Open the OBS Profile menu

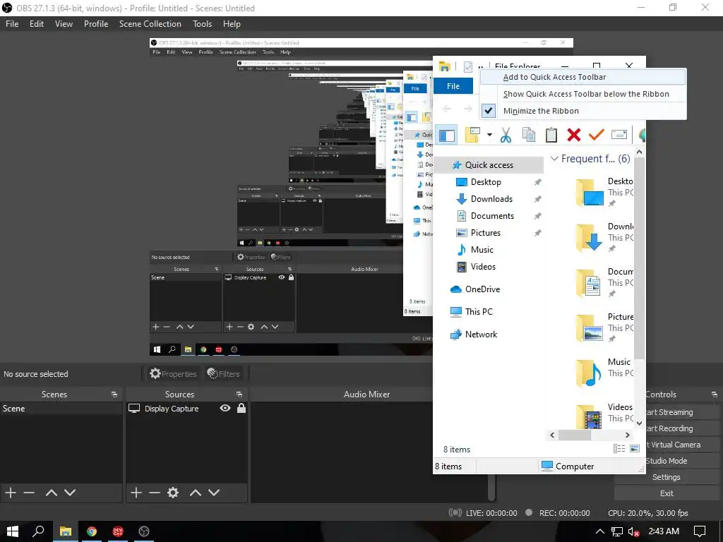[x=96, y=24]
